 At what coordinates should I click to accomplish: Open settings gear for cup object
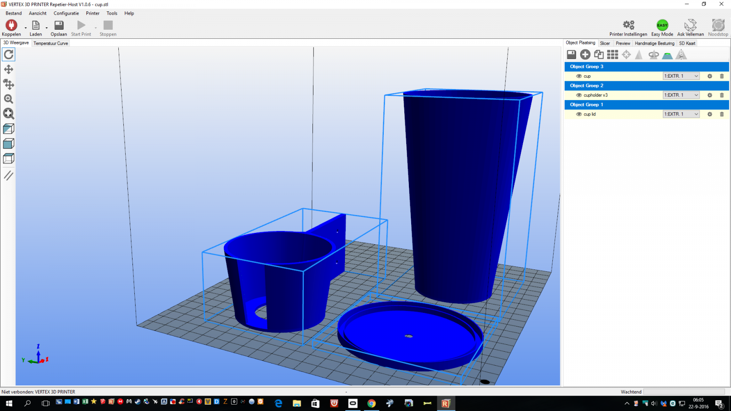pyautogui.click(x=710, y=76)
